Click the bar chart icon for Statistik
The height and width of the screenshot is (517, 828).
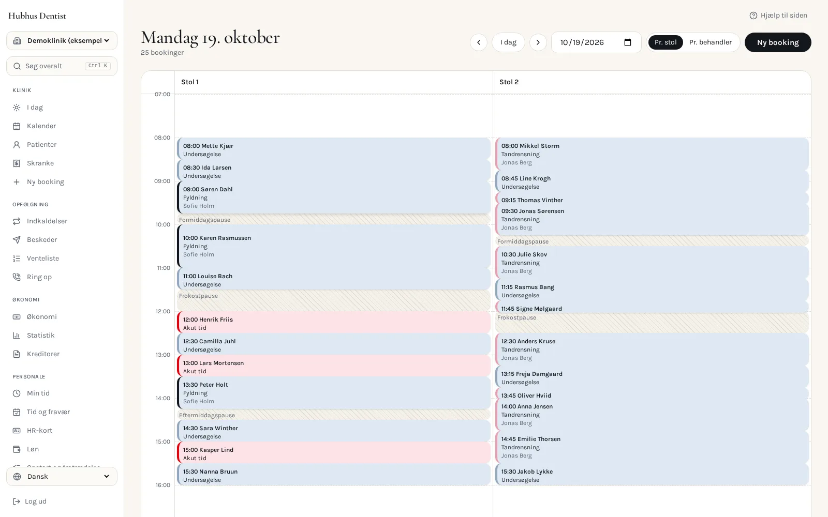[x=17, y=336]
